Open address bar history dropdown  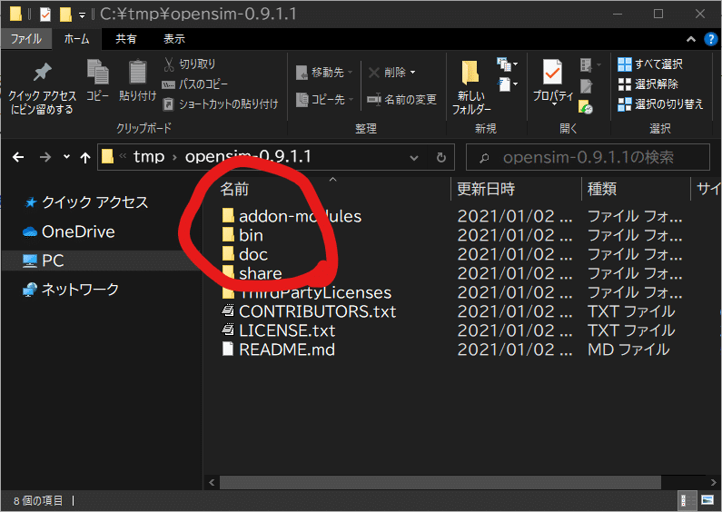(x=414, y=158)
